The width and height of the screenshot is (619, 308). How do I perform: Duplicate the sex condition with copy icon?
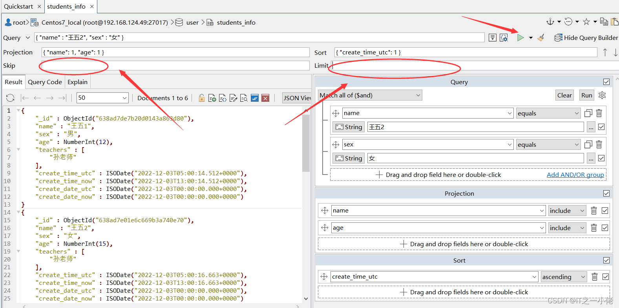click(588, 144)
